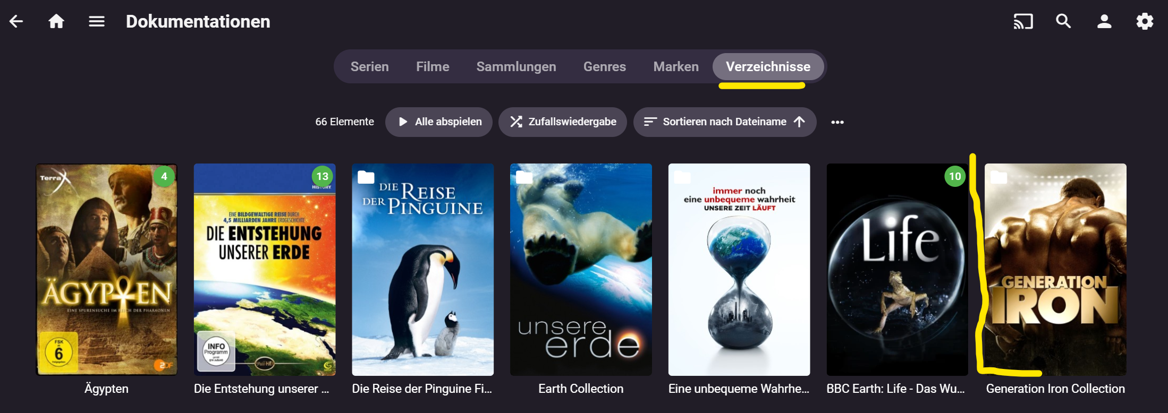Image resolution: width=1168 pixels, height=413 pixels.
Task: Open the hamburger navigation menu
Action: pyautogui.click(x=97, y=21)
